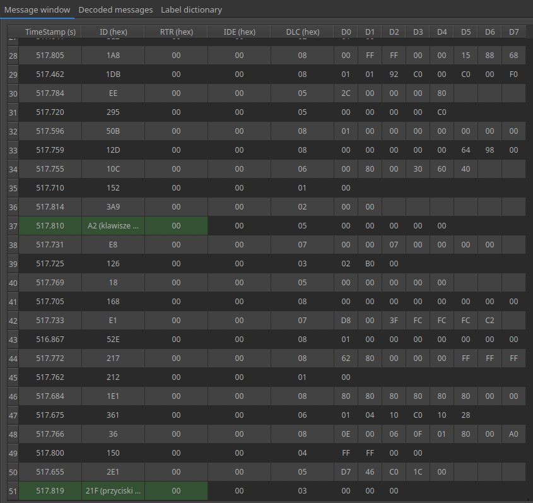
Task: Select the ID cell 1DB
Action: coord(113,74)
